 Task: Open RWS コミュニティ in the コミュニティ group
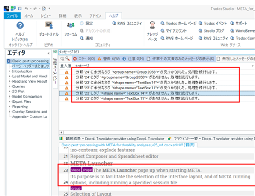127,24
